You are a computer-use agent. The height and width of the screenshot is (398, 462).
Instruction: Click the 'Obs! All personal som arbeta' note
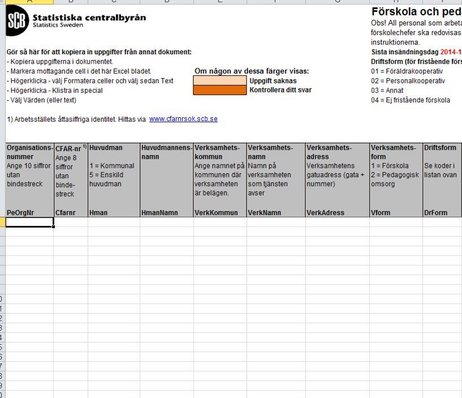(x=416, y=23)
